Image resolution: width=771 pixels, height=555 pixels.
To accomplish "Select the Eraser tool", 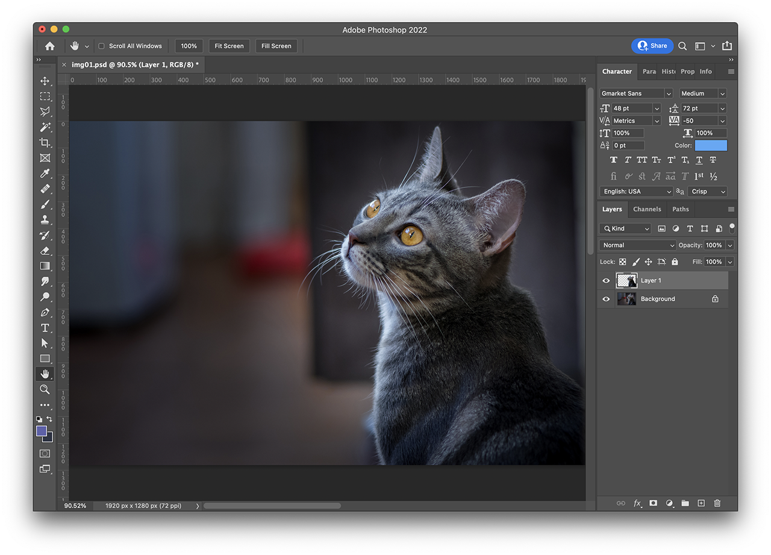I will (x=45, y=251).
